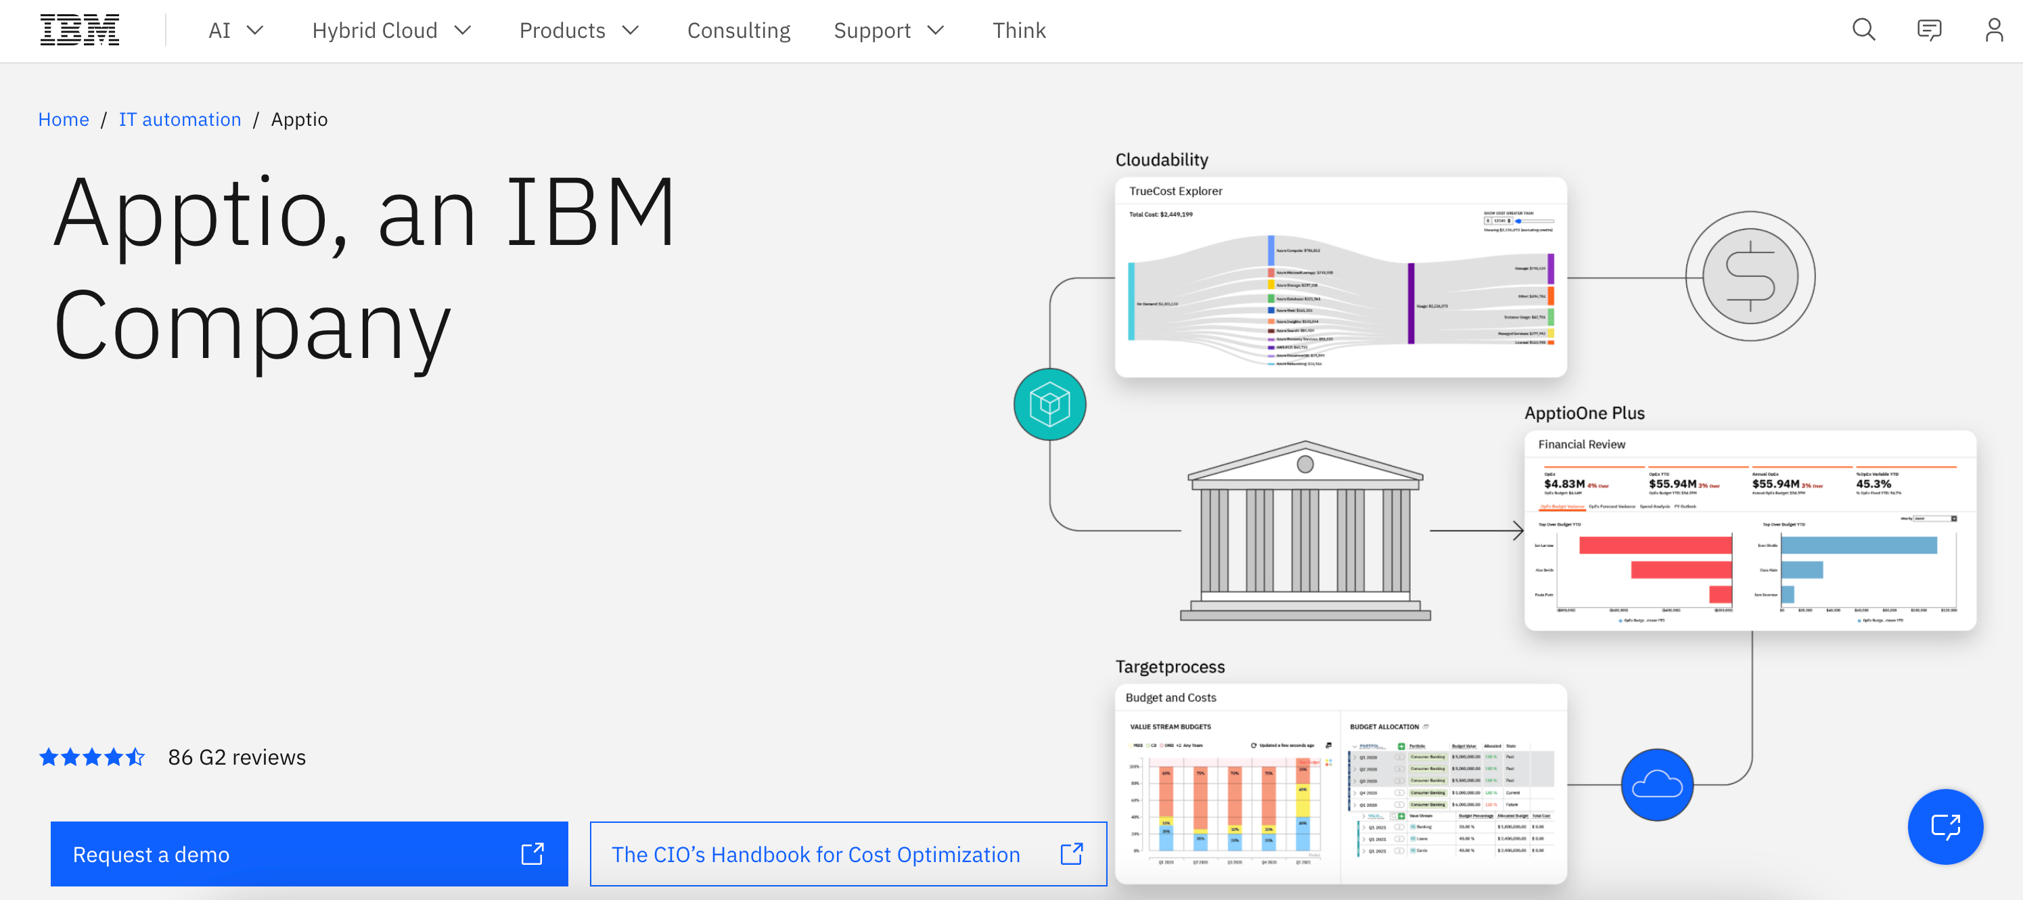Click the ApptioOne Plus label
Viewport: 2023px width, 900px height.
click(x=1584, y=413)
